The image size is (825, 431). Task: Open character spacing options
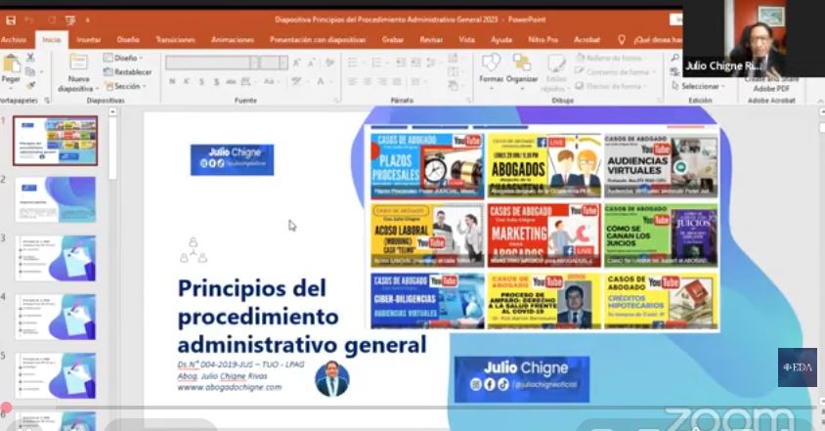click(x=245, y=81)
